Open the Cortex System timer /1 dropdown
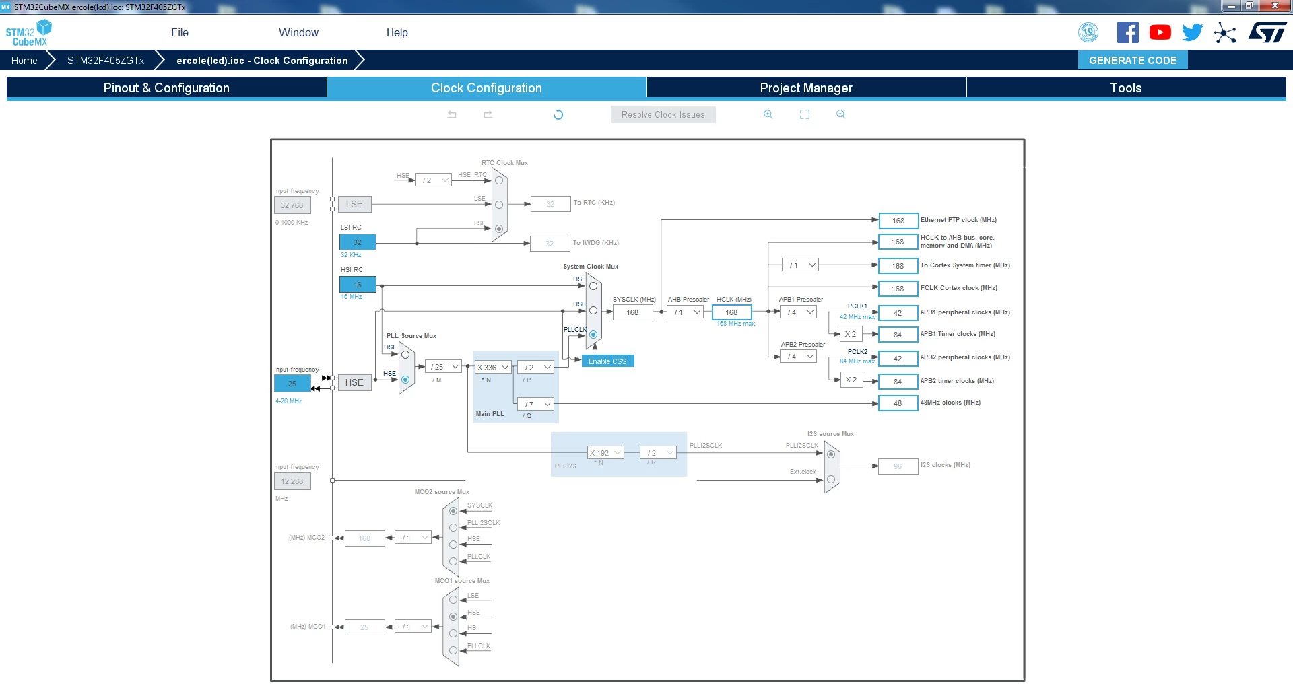Image resolution: width=1293 pixels, height=700 pixels. pyautogui.click(x=800, y=265)
